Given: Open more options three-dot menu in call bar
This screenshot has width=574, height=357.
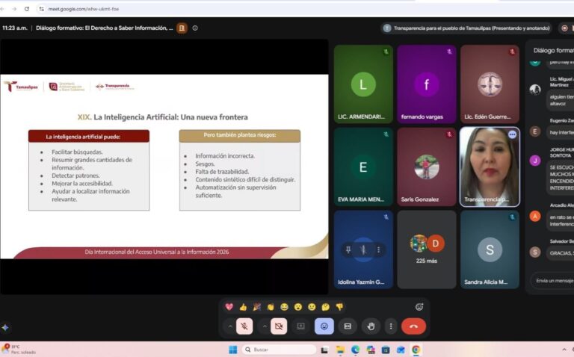Looking at the screenshot, I should pyautogui.click(x=391, y=326).
